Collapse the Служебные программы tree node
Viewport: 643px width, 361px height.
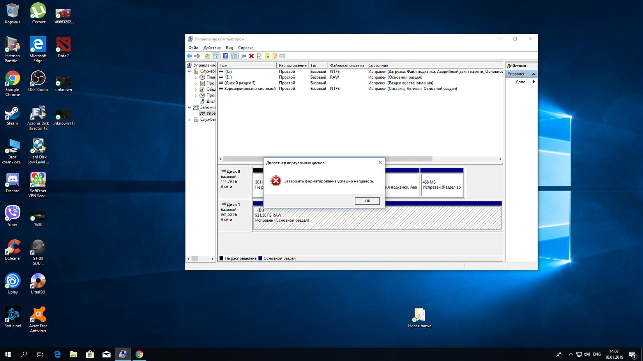click(x=190, y=72)
